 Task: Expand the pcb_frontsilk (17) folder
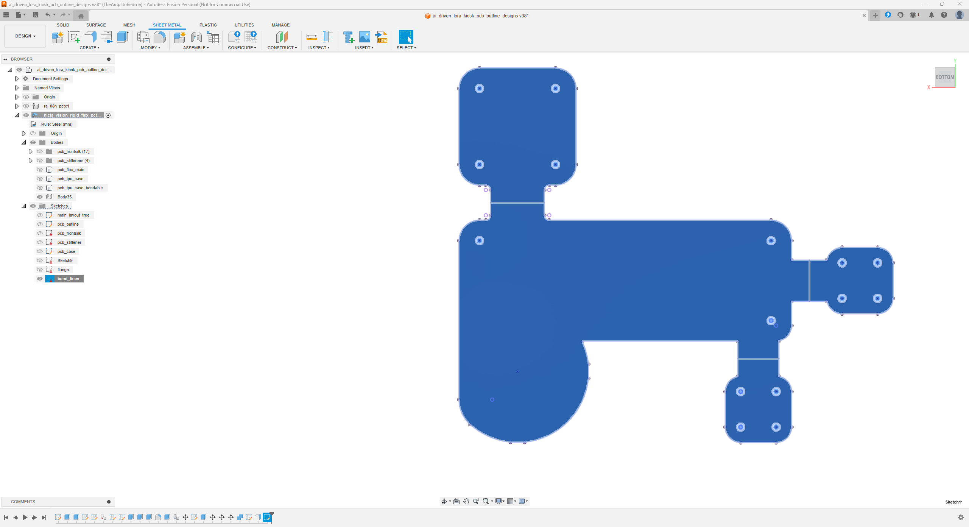click(31, 151)
